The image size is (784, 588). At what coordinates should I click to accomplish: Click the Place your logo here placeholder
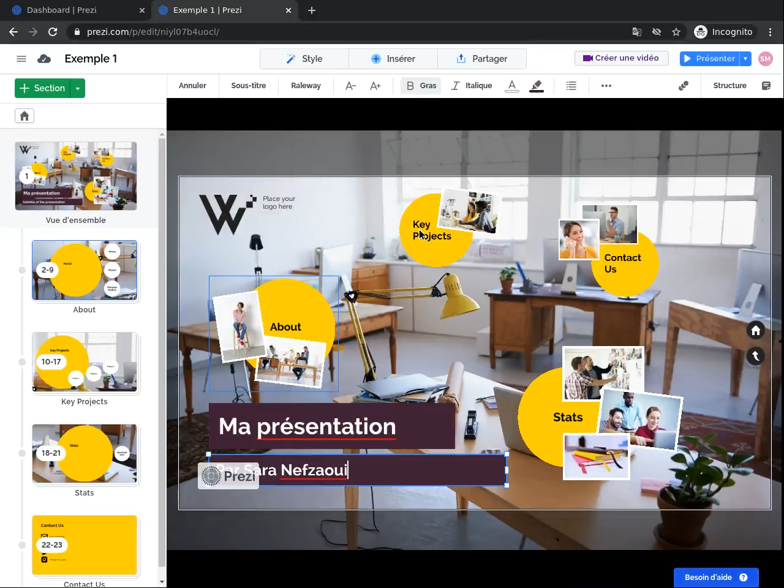(279, 203)
